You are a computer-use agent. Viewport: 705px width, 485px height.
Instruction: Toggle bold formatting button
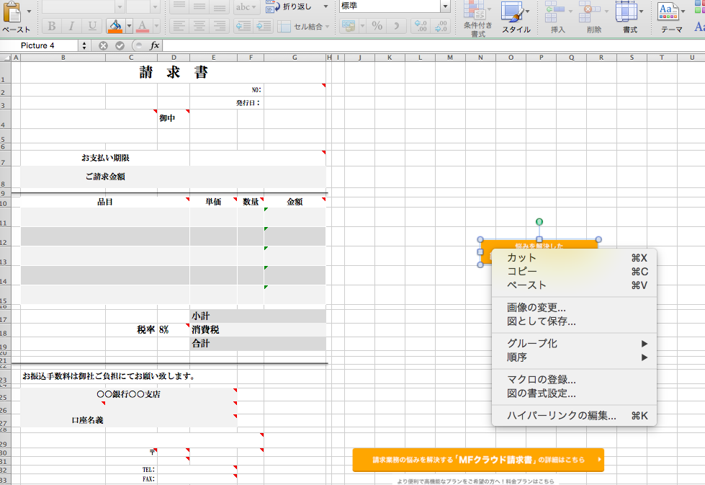point(52,27)
